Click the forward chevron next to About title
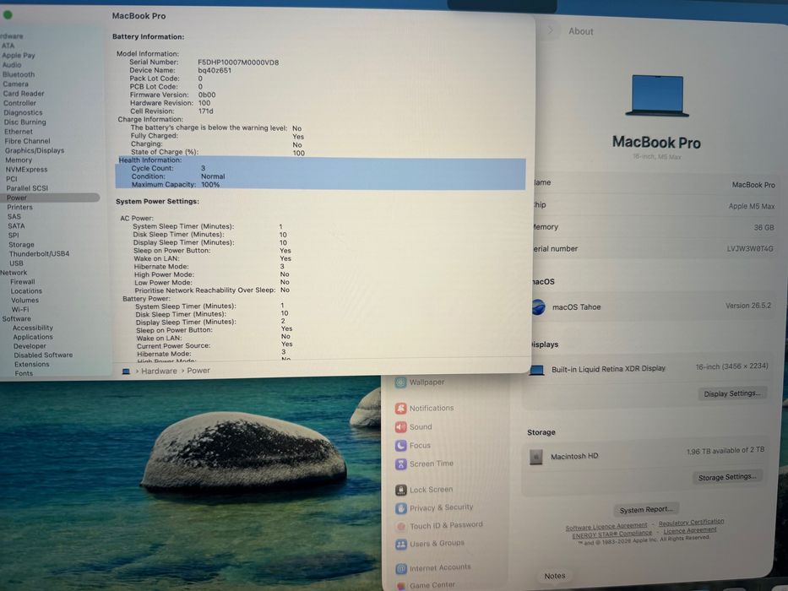 (551, 30)
